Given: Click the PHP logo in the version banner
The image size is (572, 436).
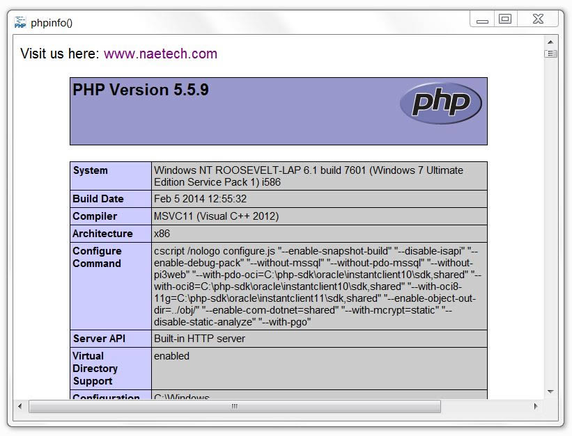Looking at the screenshot, I should click(440, 104).
